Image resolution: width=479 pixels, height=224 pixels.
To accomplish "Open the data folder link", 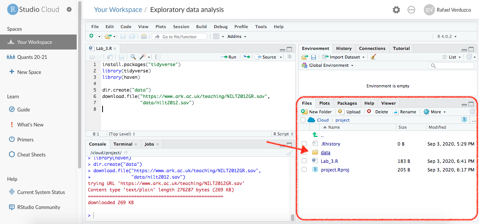I will point(325,153).
